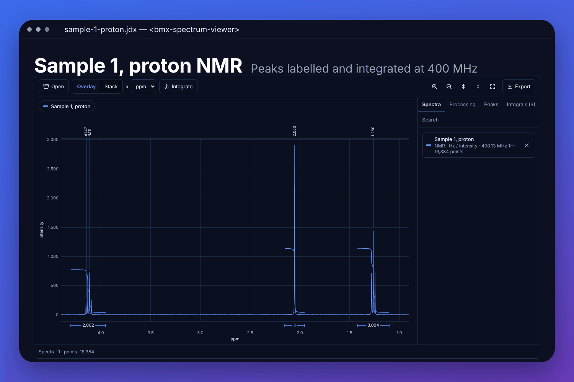Click the 1.260 peak label

tap(373, 131)
